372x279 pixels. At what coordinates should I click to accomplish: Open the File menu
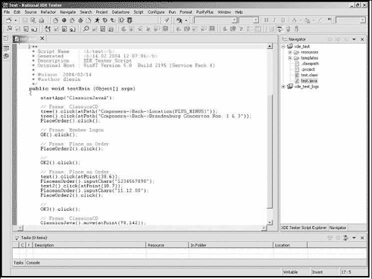coord(7,12)
